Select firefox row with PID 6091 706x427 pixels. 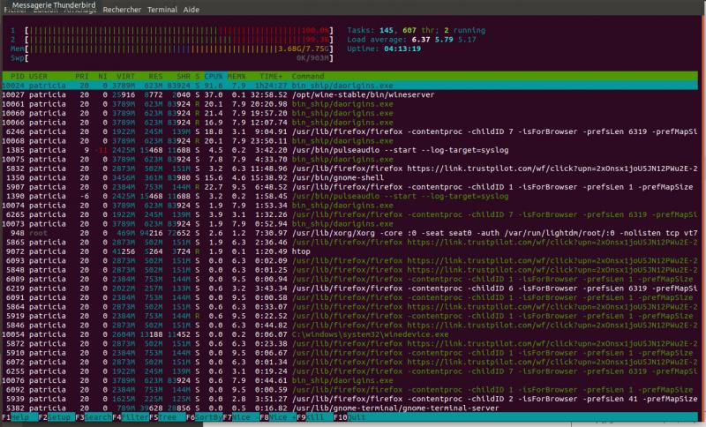(x=349, y=297)
